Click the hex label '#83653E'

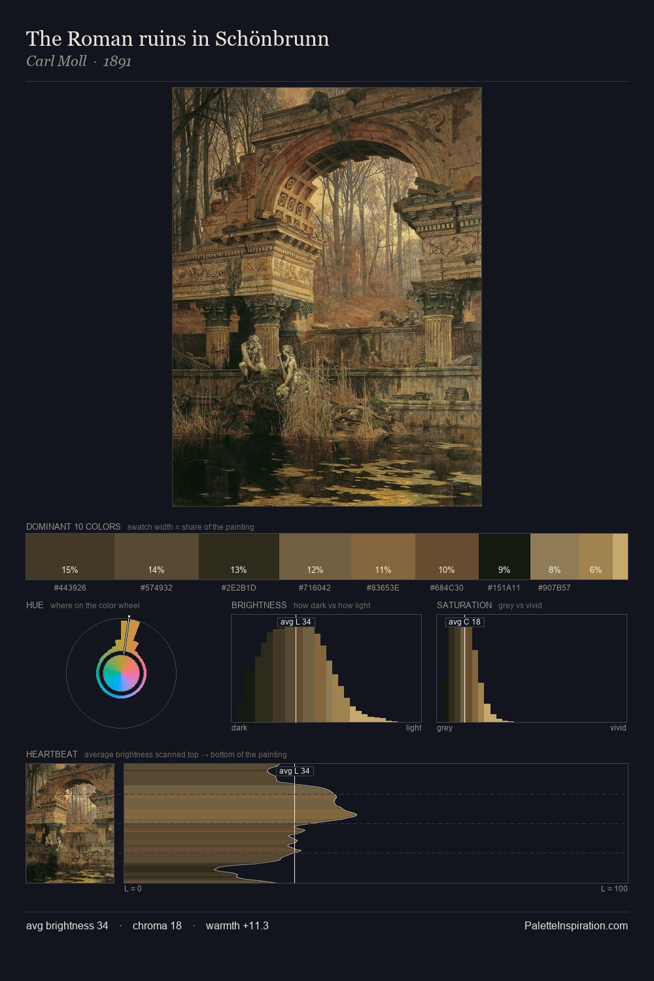[383, 587]
